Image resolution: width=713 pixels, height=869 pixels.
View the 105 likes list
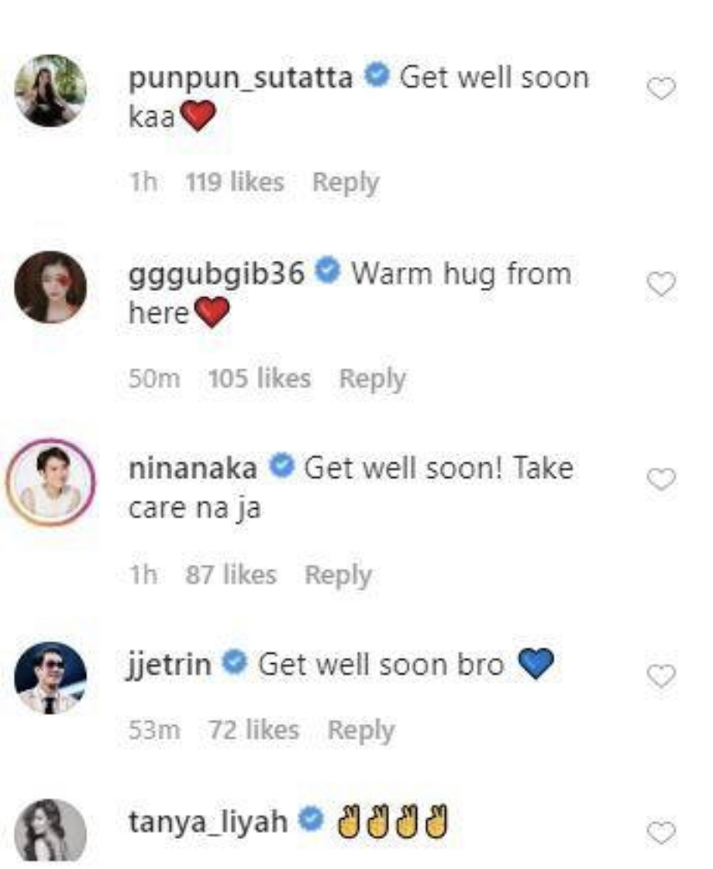260,379
